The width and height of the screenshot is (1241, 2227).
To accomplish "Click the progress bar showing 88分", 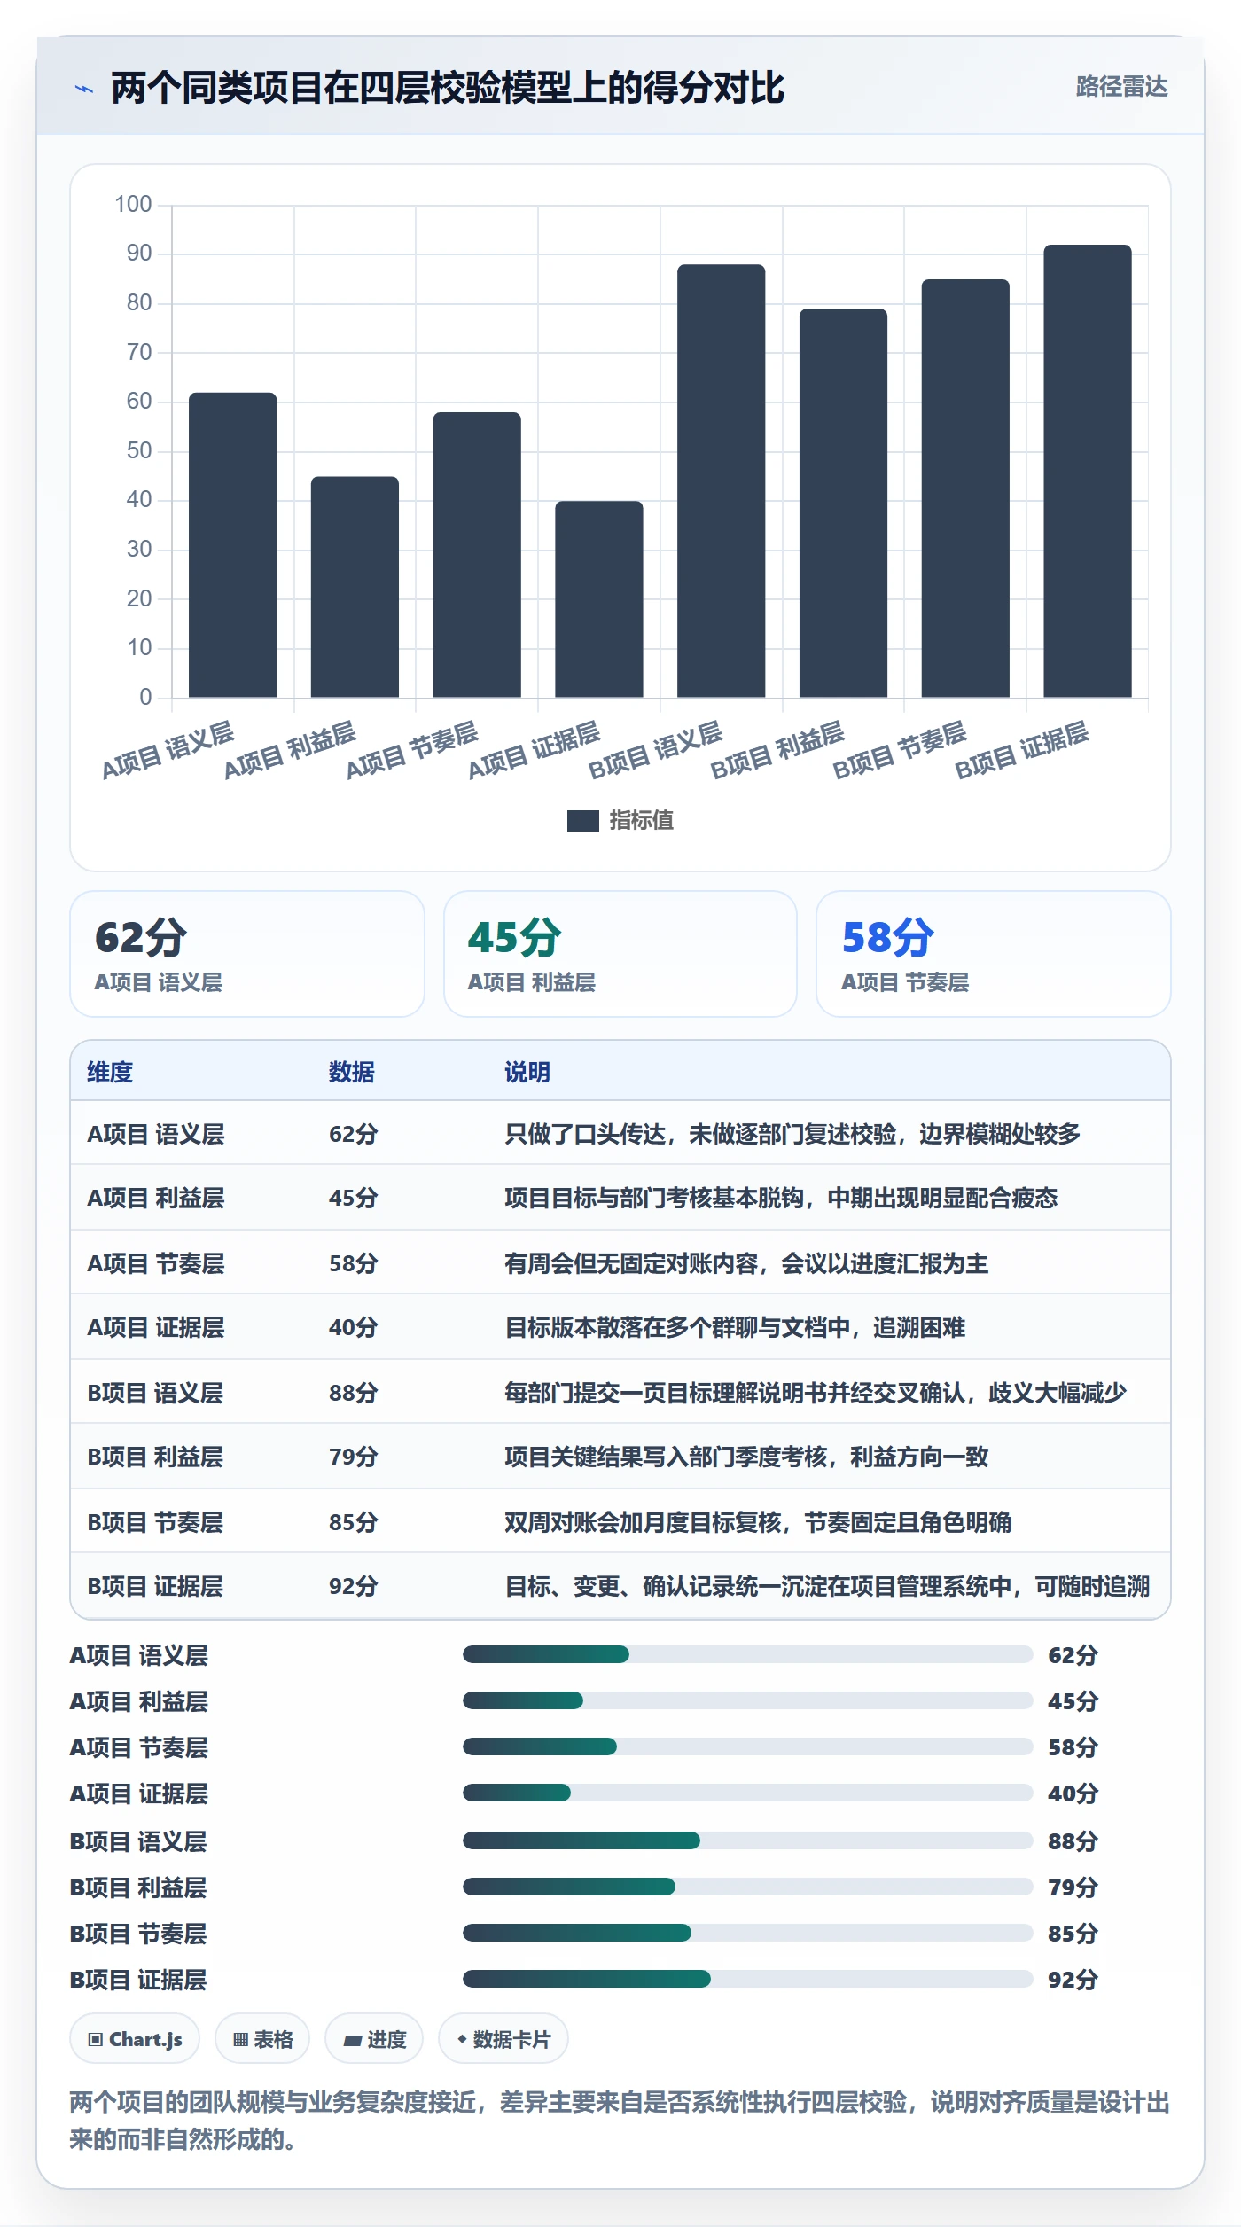I will coord(747,1840).
